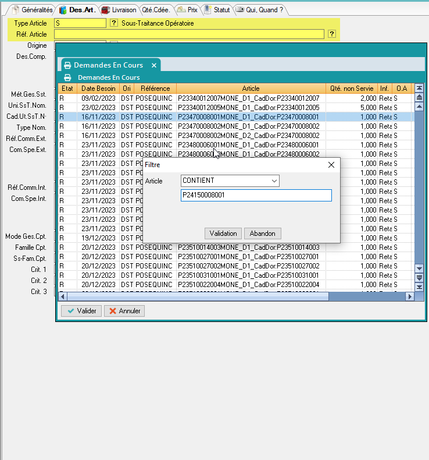Jump to last row with bottom scroll button

coord(419,287)
